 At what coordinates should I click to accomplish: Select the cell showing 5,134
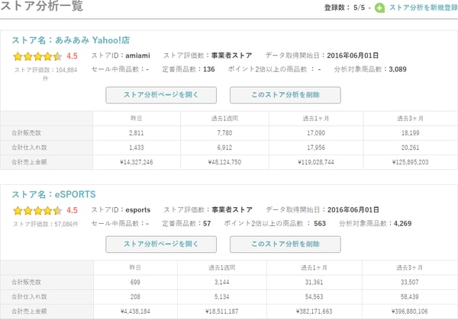click(222, 297)
